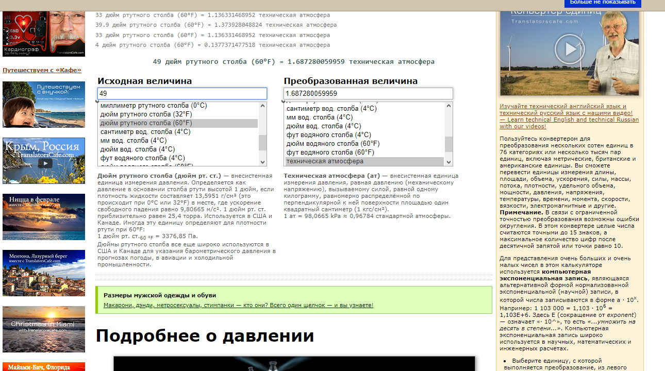Click the 'Размеры мужской одежды и обуви' title
The image size is (665, 371).
pyautogui.click(x=160, y=295)
